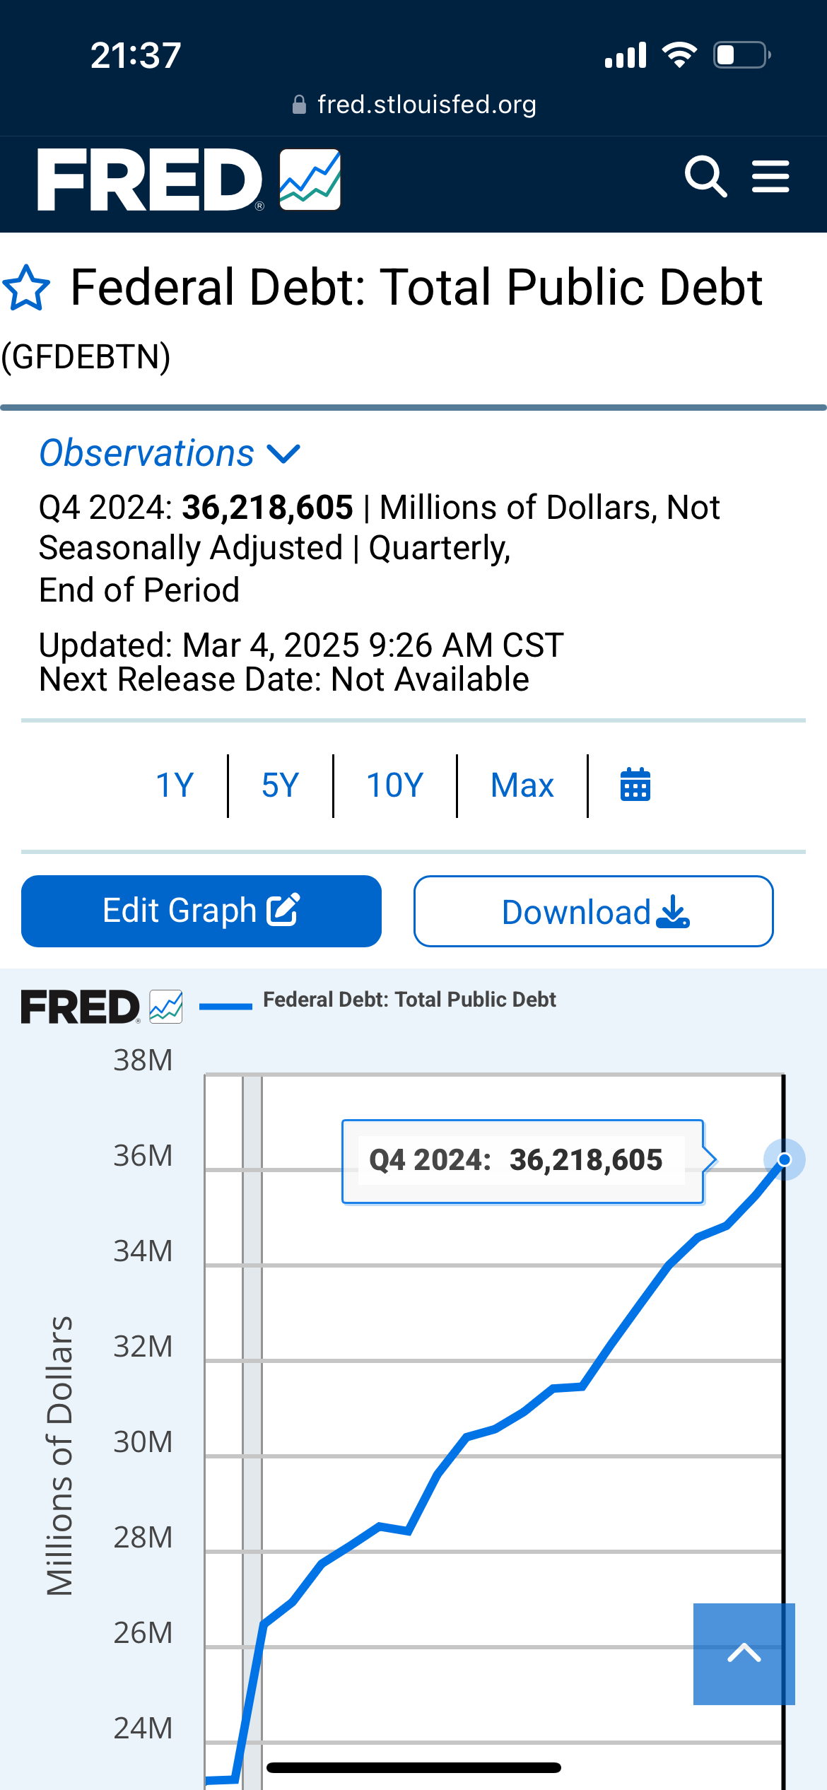
Task: Open the calendar date range picker
Action: (x=635, y=785)
